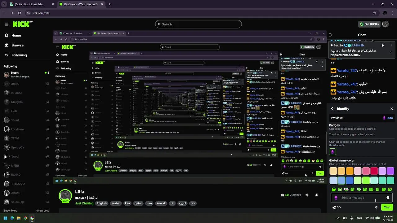This screenshot has width=397, height=223.
Task: Open ziFahad in the following list
Action: [x=26, y=93]
